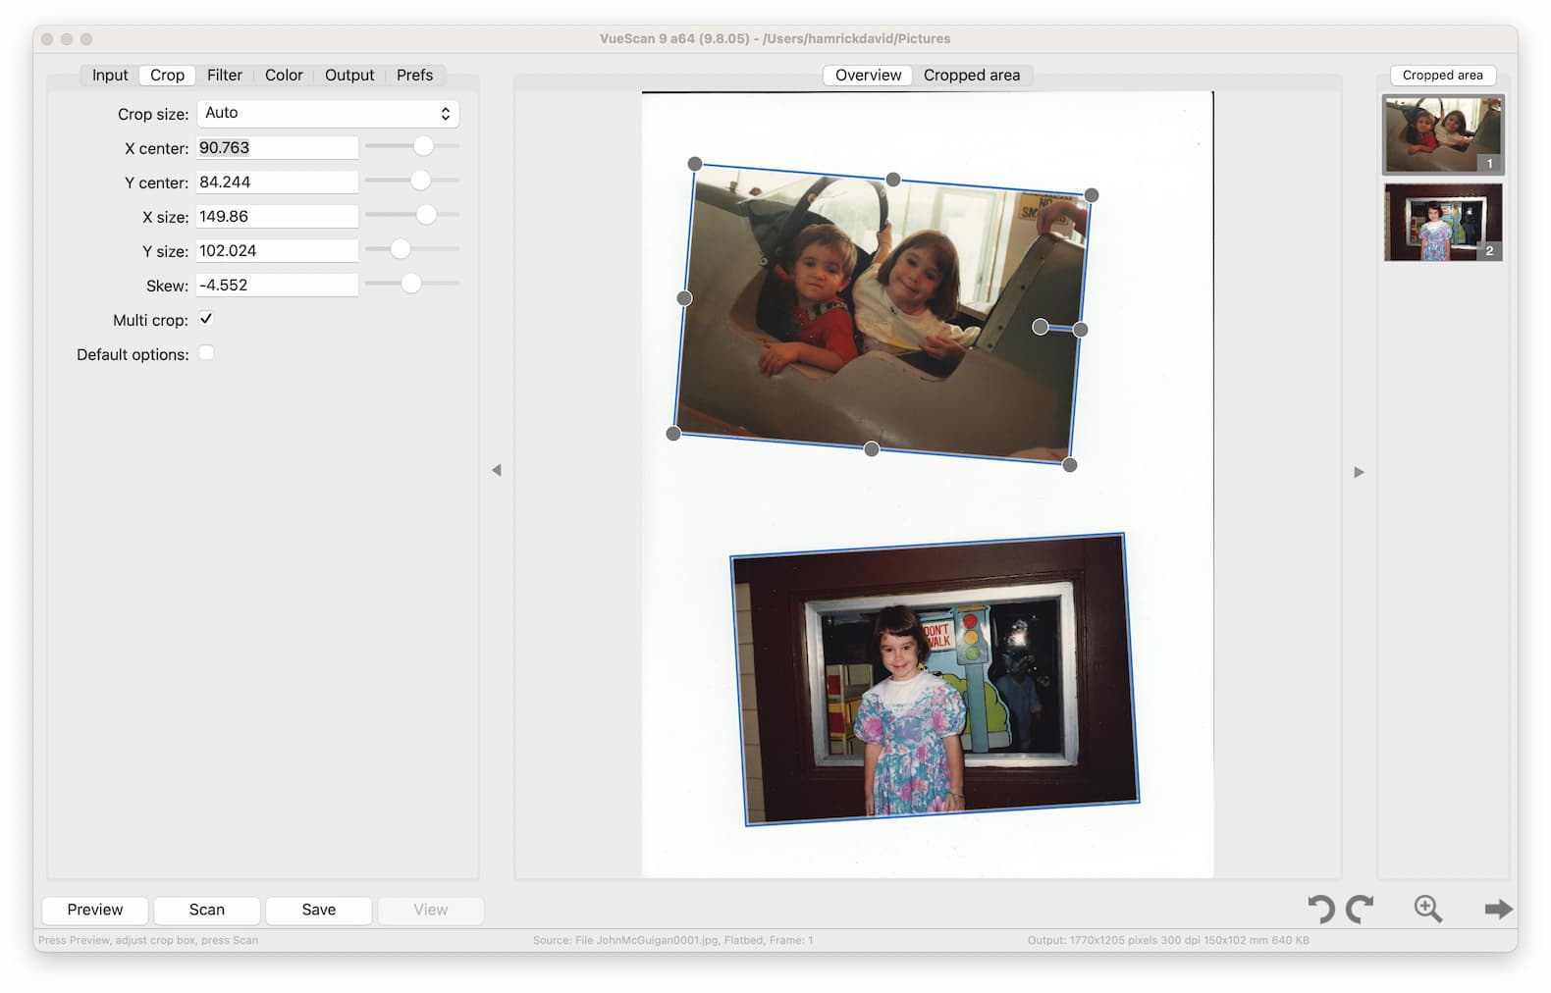Enable the Default options checkbox

[206, 353]
